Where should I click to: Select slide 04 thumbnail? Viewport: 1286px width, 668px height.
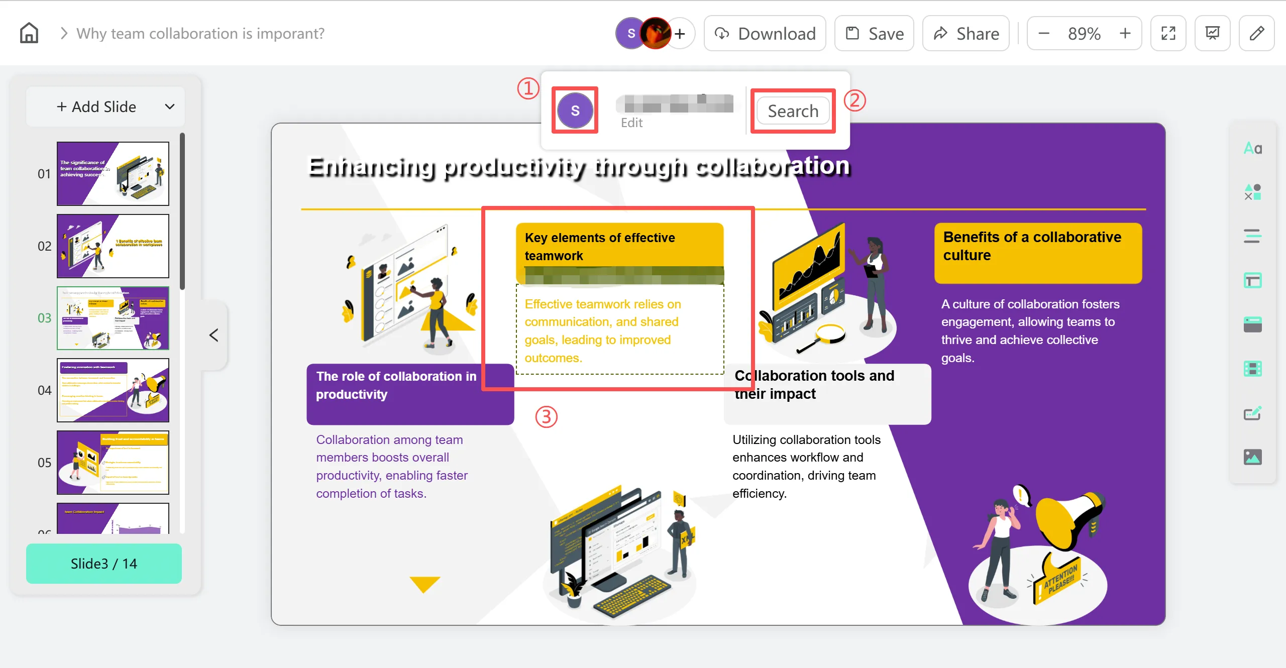tap(113, 390)
